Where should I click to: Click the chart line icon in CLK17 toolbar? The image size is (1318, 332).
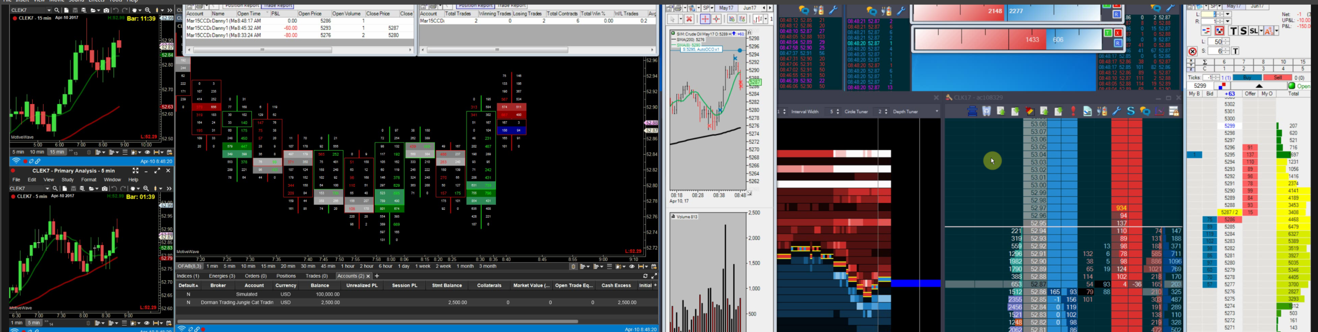click(1159, 112)
